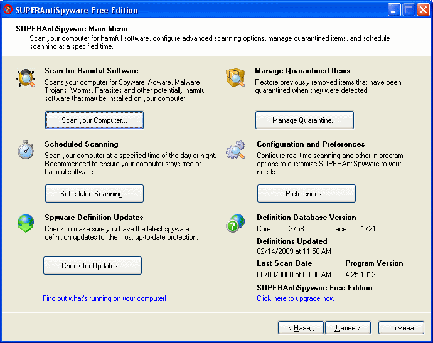Screen dimensions: 433x343
Task: Click the Configuration and Preferences heading
Action: point(311,144)
